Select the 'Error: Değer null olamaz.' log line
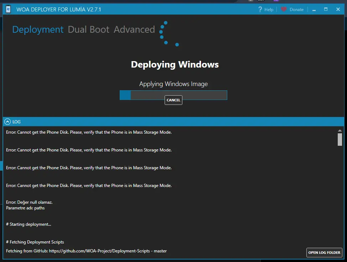347x262 pixels. (x=29, y=202)
